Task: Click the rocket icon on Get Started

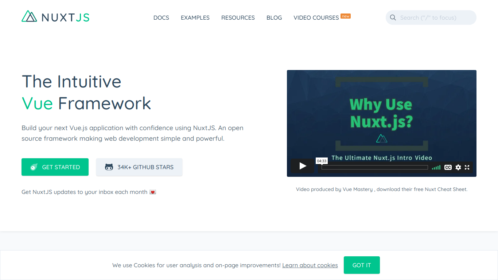Action: [34, 167]
